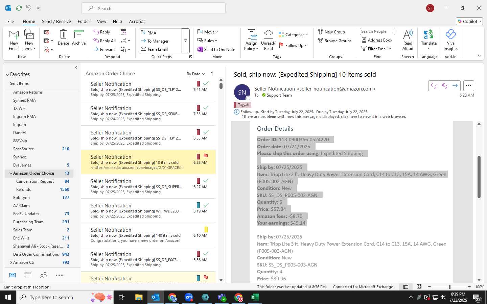Image resolution: width=487 pixels, height=304 pixels.
Task: Open Viva Insights add-in
Action: pyautogui.click(x=450, y=40)
